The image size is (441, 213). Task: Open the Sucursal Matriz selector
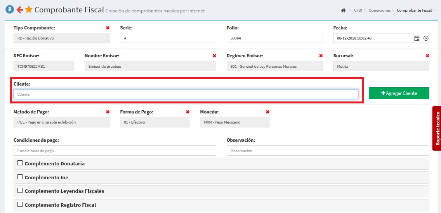[381, 66]
